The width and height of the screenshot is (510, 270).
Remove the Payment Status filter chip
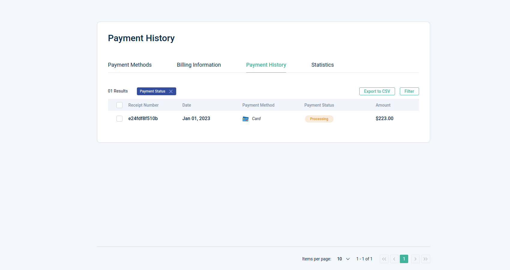(x=171, y=91)
